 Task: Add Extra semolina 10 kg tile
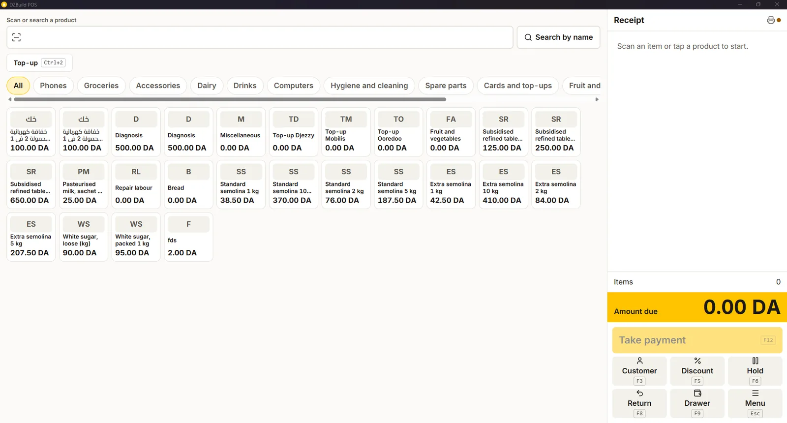(x=504, y=184)
